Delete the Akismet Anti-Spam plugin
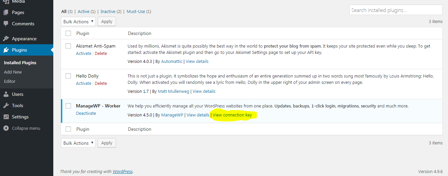Screen dimensions: 448x176 click(101, 54)
